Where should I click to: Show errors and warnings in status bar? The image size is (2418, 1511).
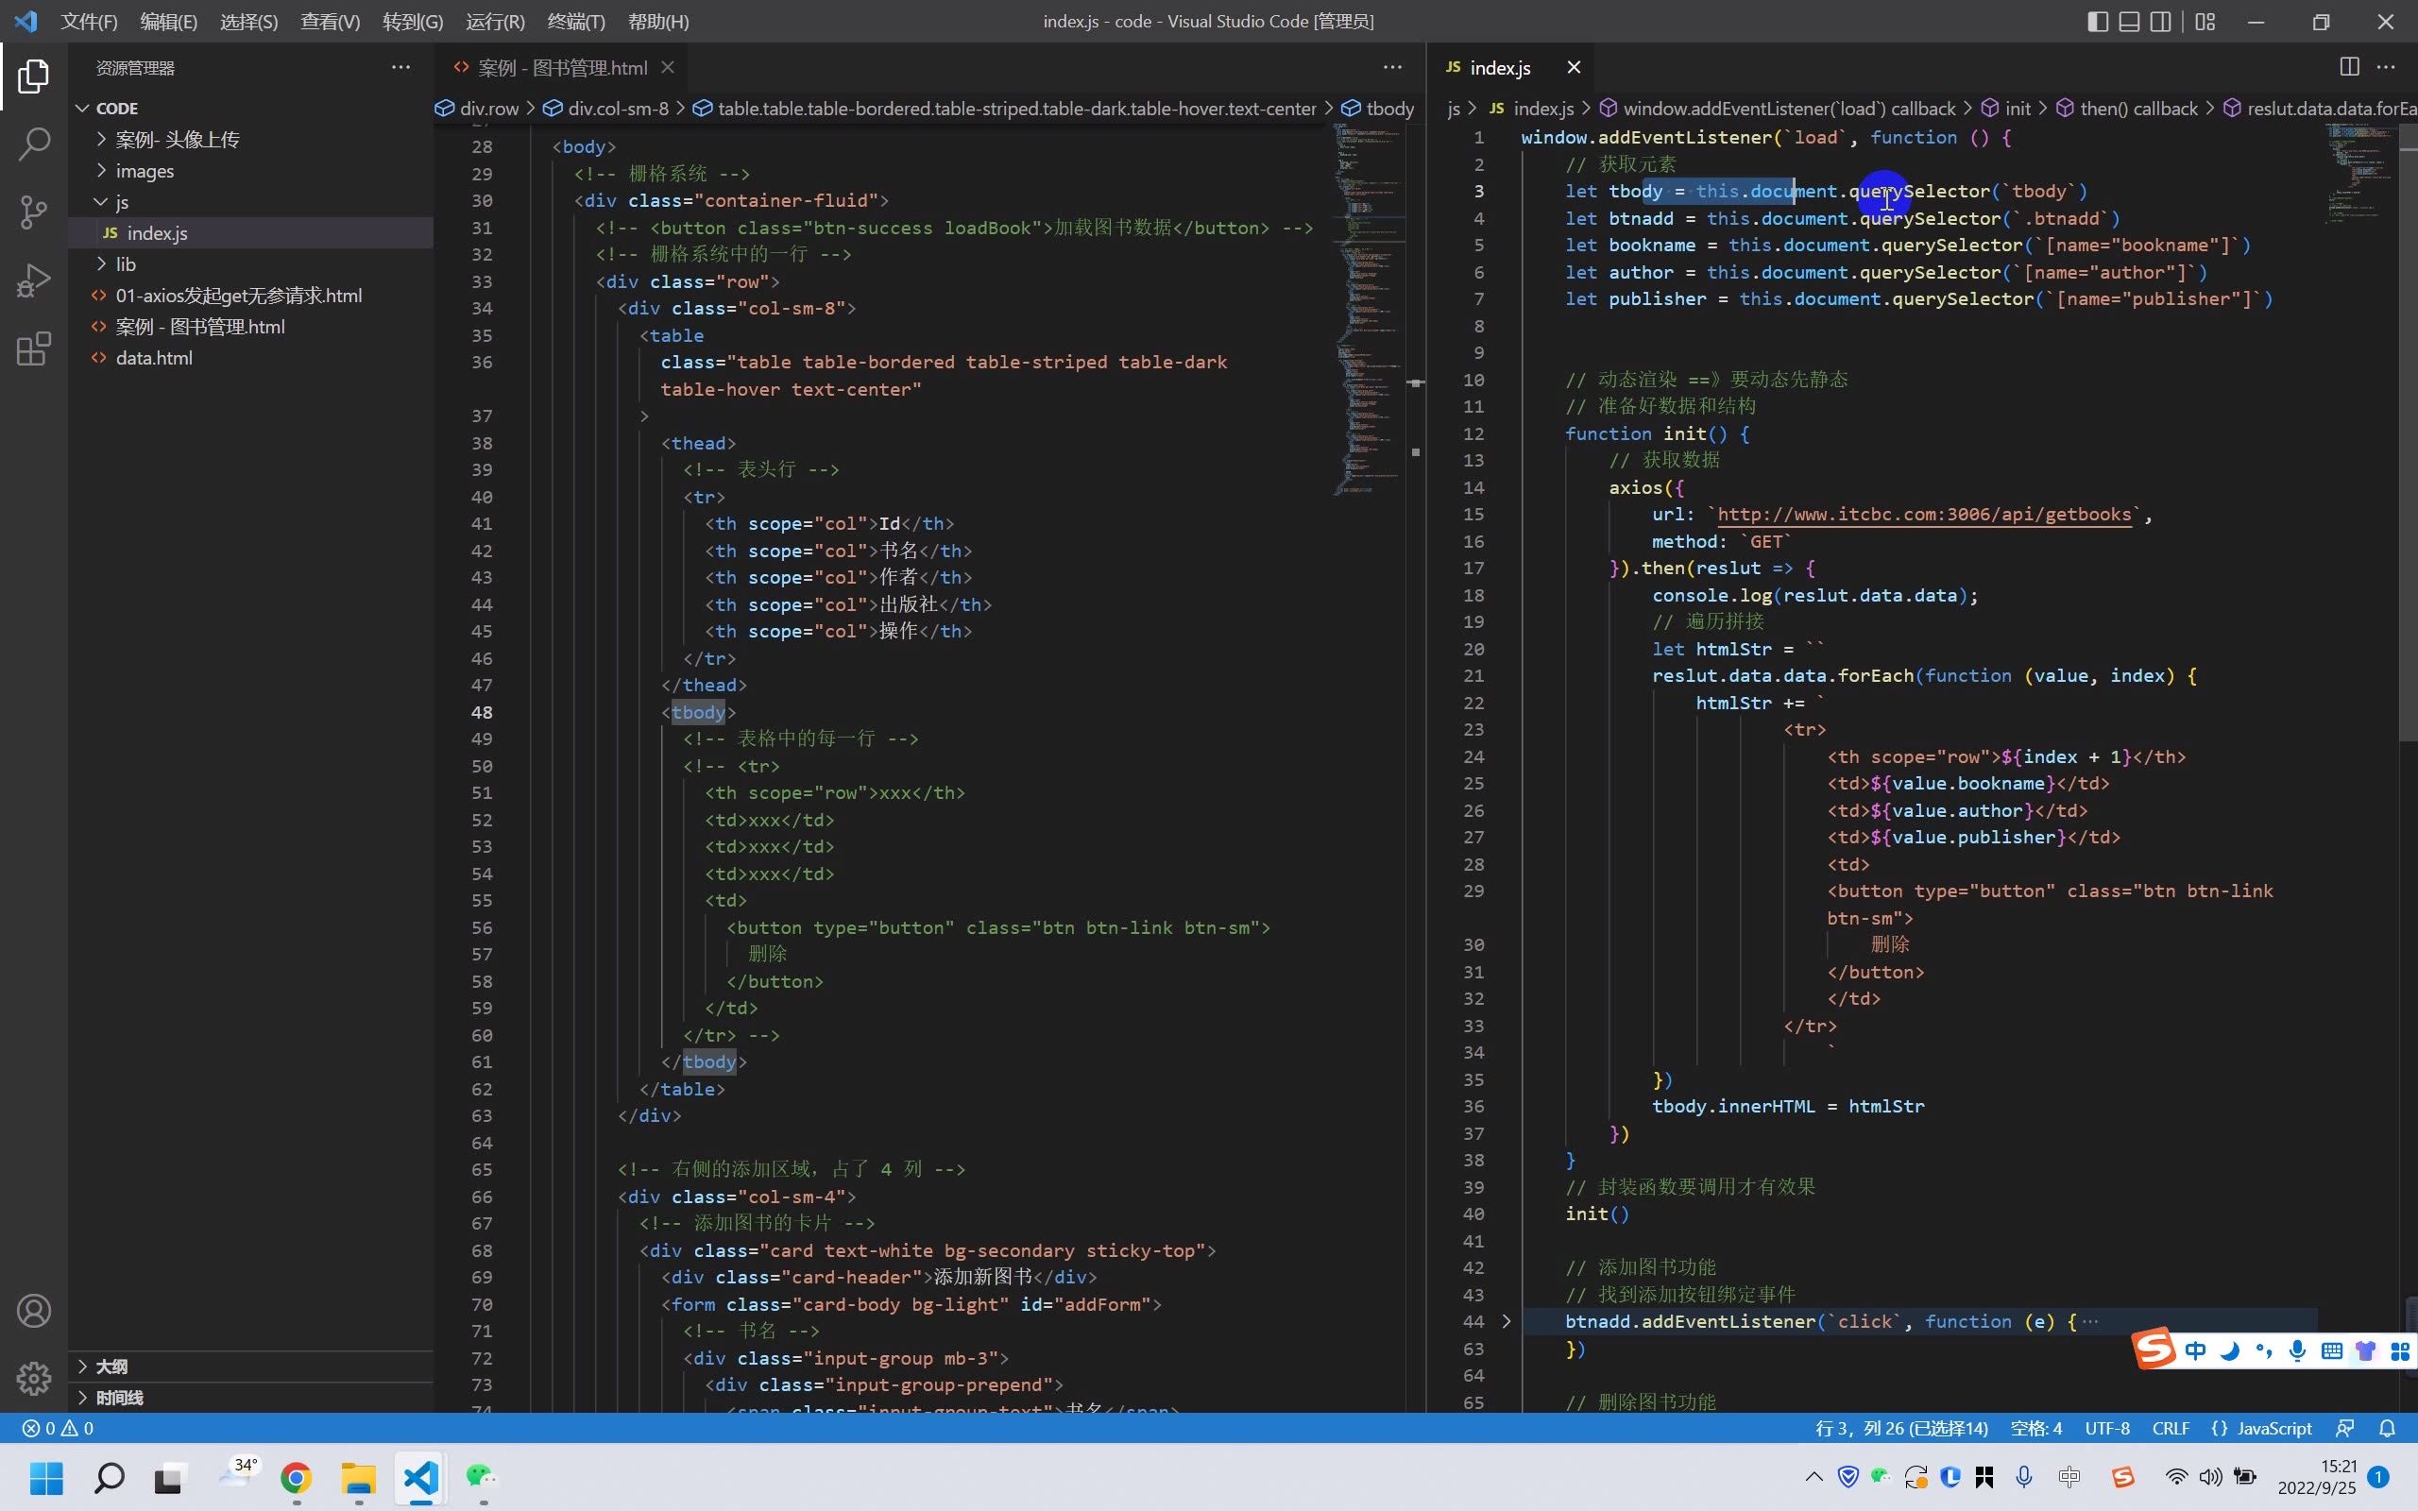click(58, 1428)
